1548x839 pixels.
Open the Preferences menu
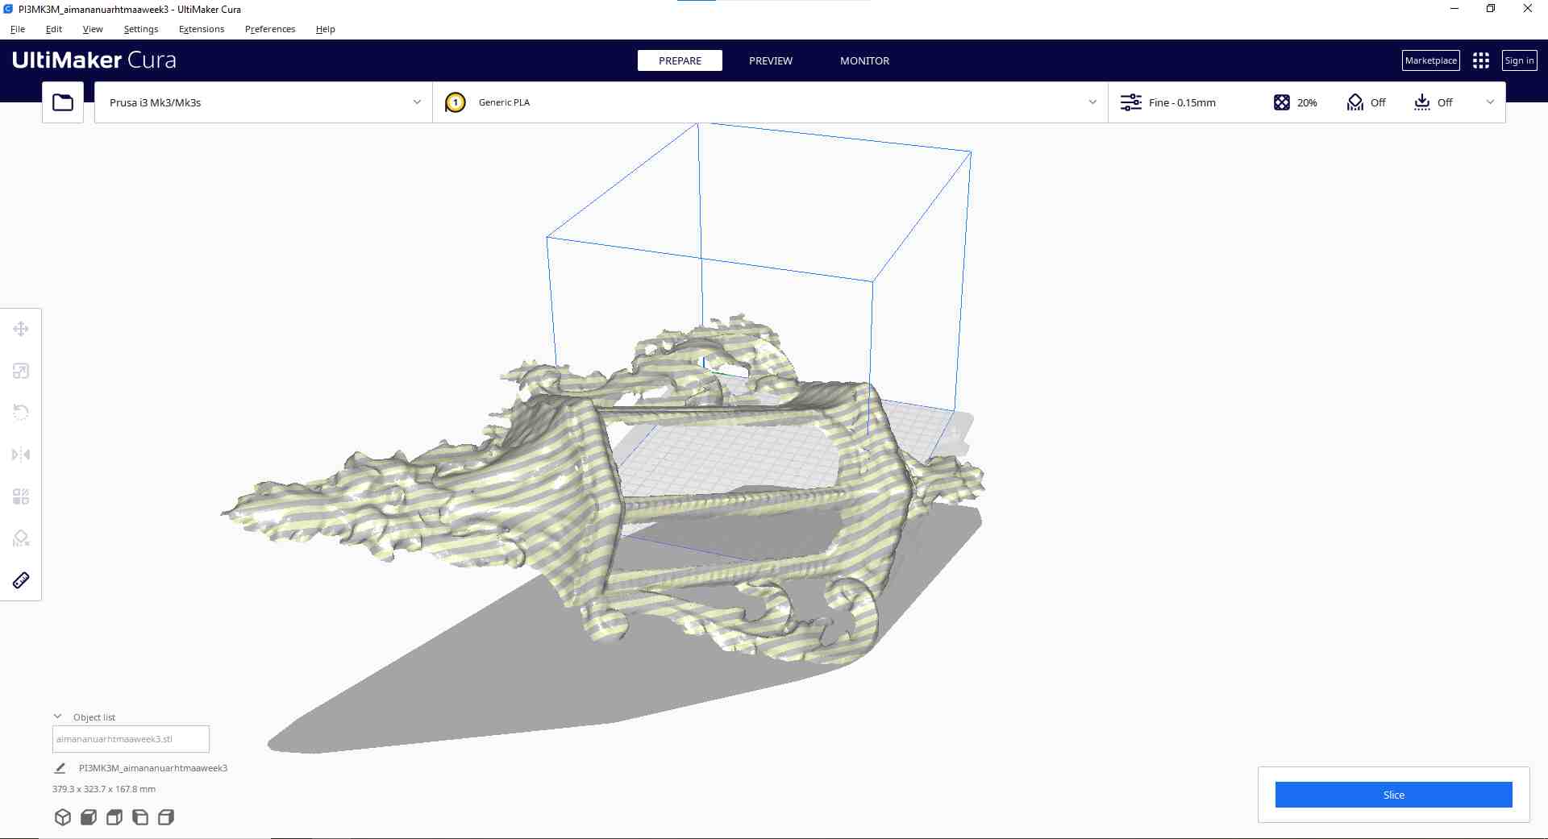270,29
